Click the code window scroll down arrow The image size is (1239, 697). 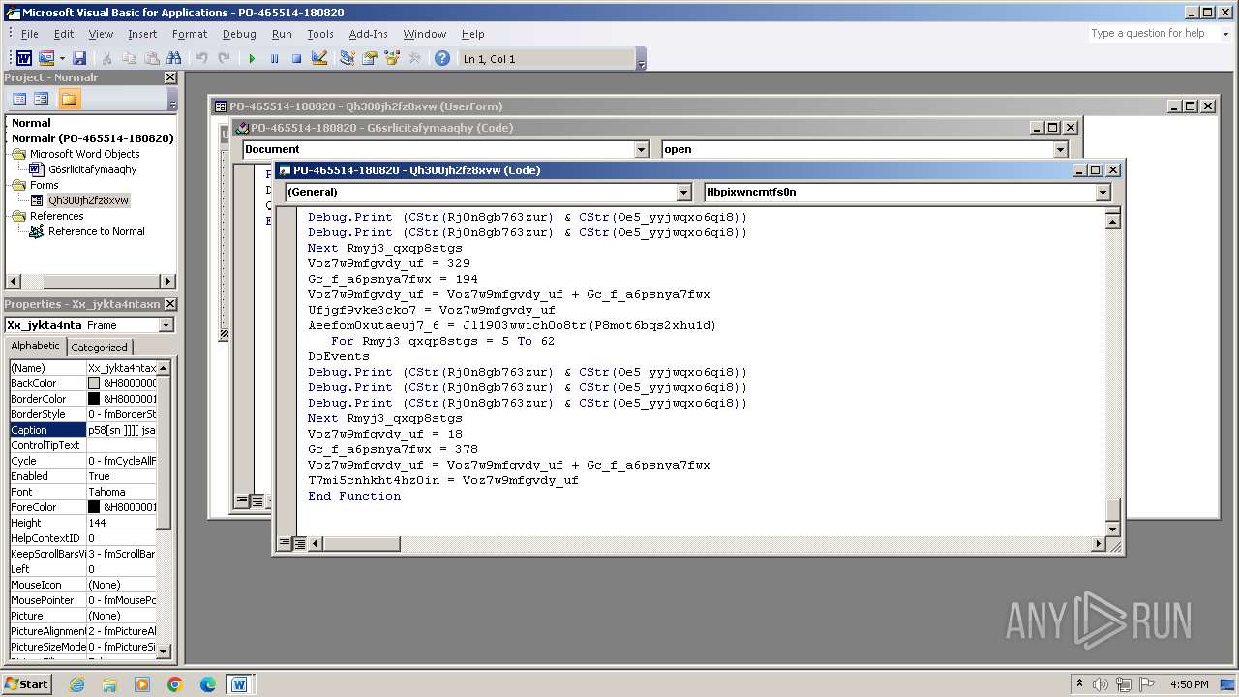[x=1113, y=528]
